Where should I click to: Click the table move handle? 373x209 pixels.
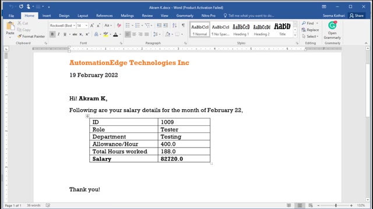click(x=87, y=116)
